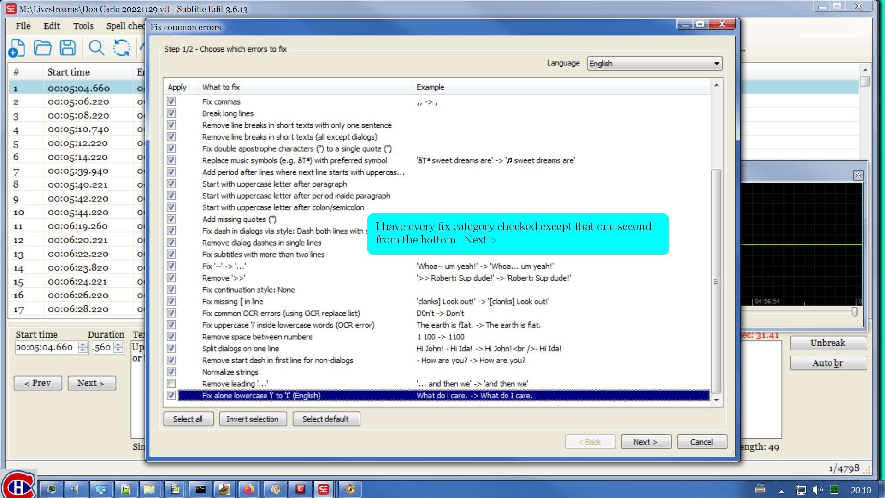Save the current subtitle file
The image size is (885, 498).
[x=67, y=48]
